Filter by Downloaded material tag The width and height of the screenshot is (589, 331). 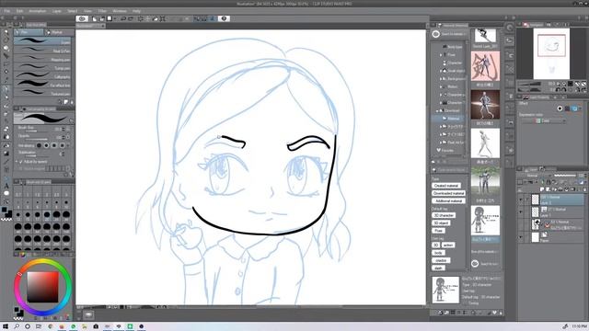448,193
